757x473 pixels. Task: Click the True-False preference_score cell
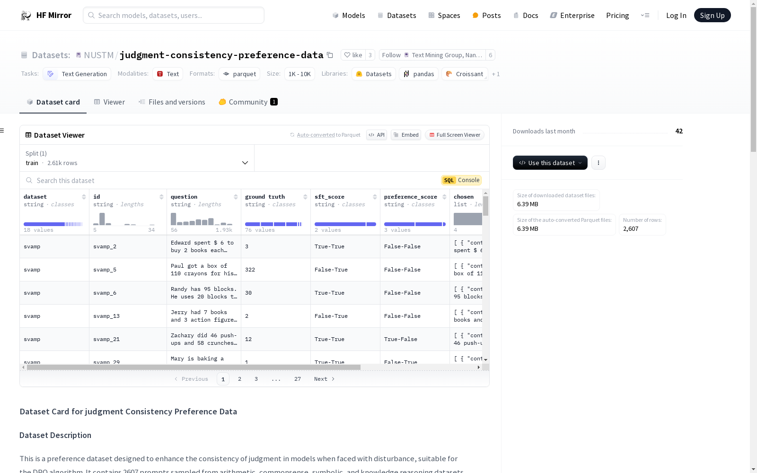pos(415,339)
